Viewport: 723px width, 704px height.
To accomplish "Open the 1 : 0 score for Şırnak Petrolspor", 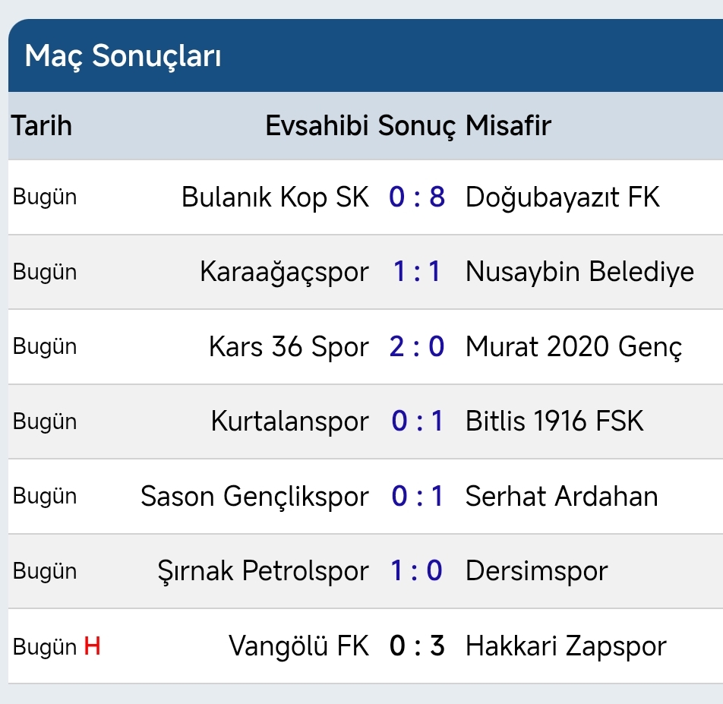I will [x=417, y=571].
